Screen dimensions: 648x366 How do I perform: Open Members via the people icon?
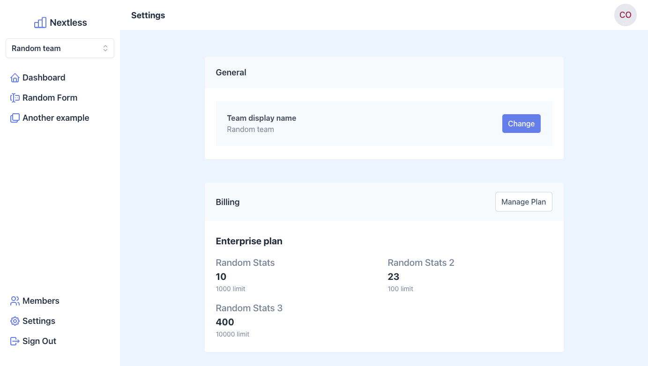(x=15, y=300)
